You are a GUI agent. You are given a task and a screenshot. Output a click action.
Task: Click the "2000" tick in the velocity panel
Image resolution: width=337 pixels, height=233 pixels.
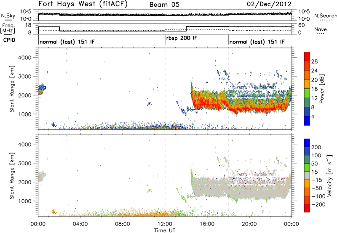click(x=24, y=182)
